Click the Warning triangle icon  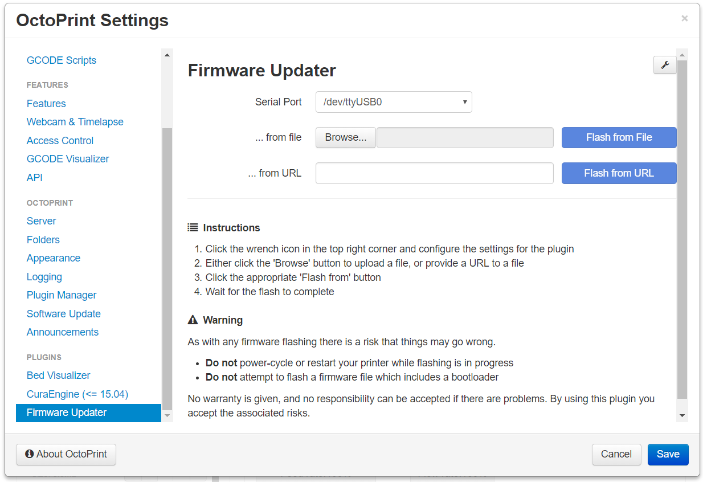click(193, 320)
